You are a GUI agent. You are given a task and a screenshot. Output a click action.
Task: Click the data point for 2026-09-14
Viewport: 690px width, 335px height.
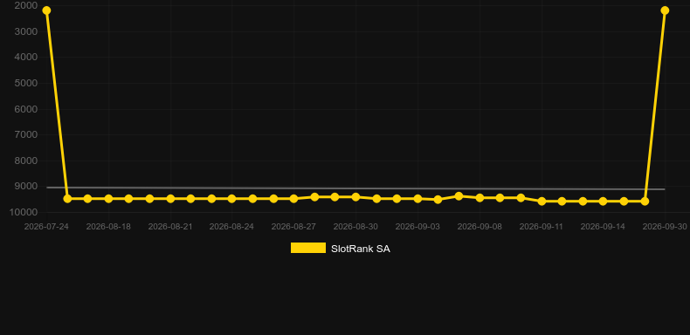[x=603, y=201]
